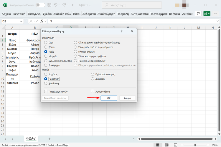Image resolution: width=221 pixels, height=147 pixels.
Task: Click the Save floppy disk icon
Action: click(x=49, y=5)
